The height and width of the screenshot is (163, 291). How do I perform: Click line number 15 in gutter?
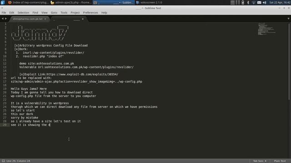pos(5,74)
